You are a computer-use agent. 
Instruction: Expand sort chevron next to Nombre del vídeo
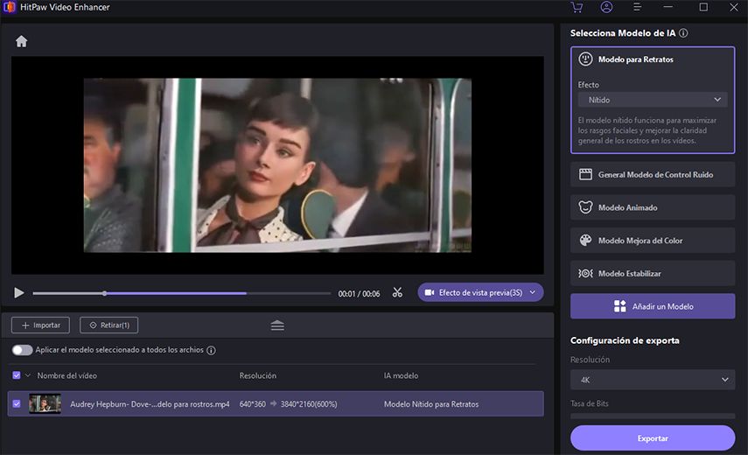(x=28, y=375)
